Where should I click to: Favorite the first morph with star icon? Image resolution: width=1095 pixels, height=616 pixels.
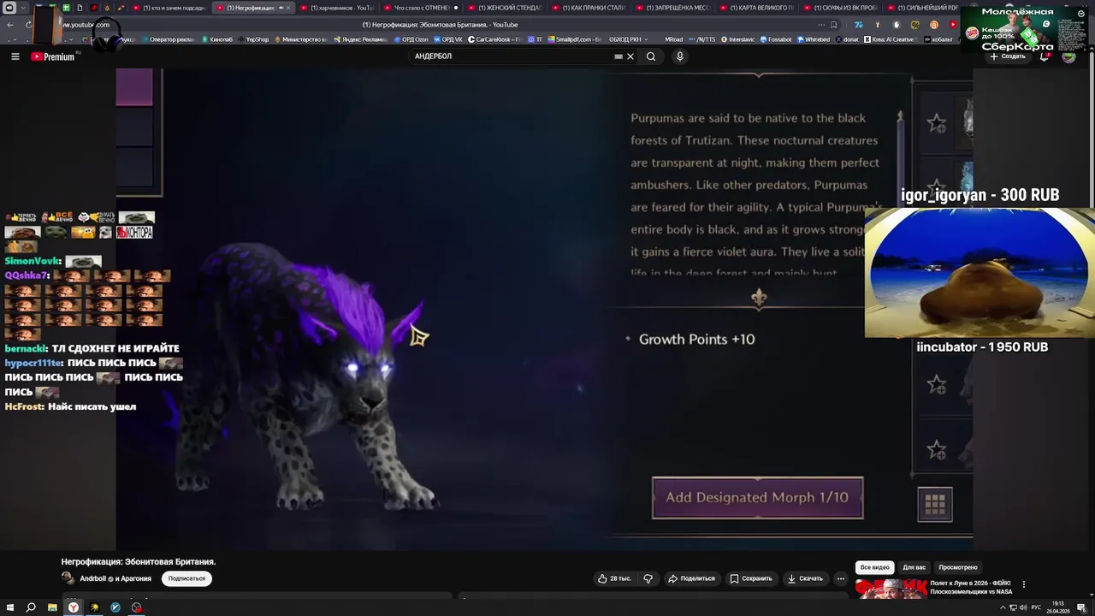(x=937, y=123)
